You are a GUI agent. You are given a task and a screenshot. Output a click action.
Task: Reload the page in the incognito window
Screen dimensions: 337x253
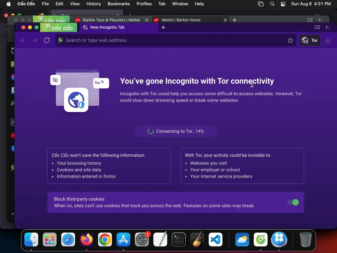click(x=47, y=40)
